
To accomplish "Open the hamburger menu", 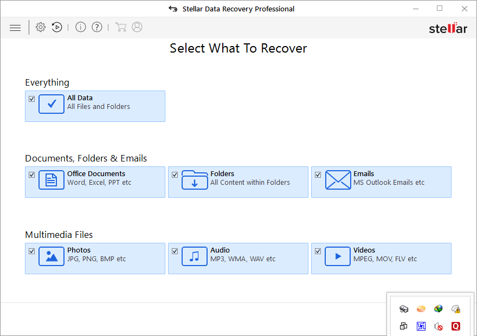I will click(x=15, y=28).
